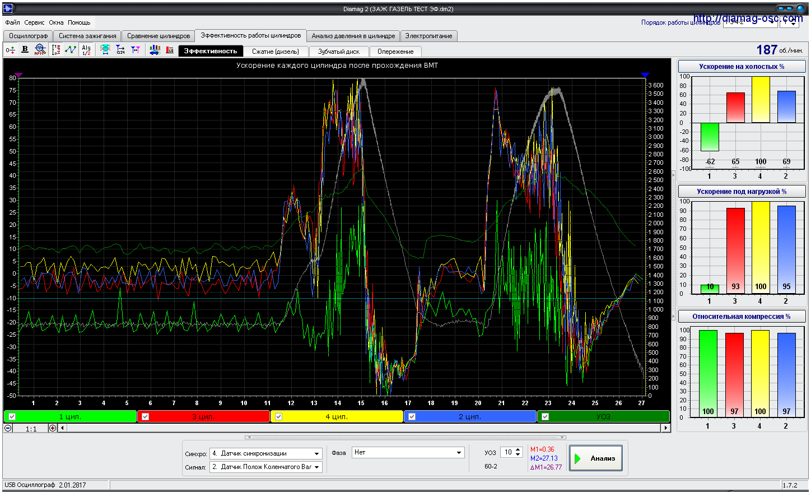Open the Сервис menu
Image resolution: width=811 pixels, height=492 pixels.
pos(34,22)
